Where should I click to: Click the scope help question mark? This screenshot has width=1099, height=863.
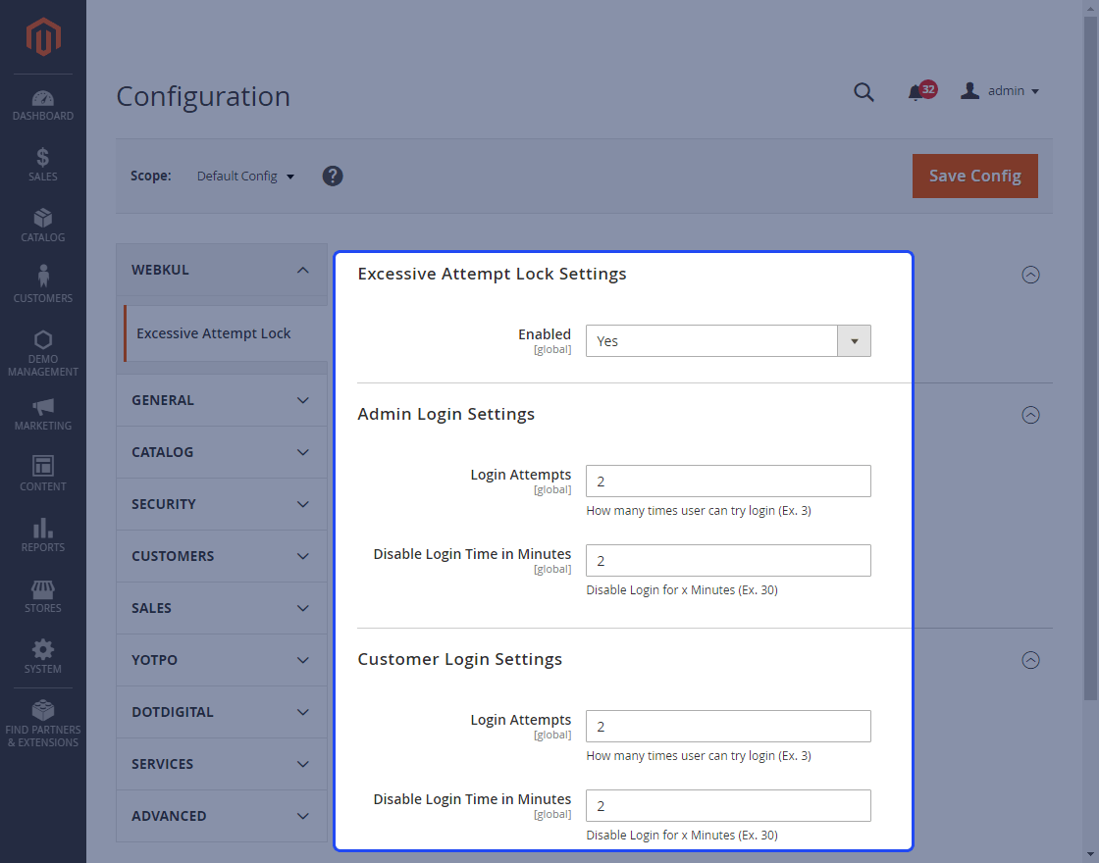(333, 176)
